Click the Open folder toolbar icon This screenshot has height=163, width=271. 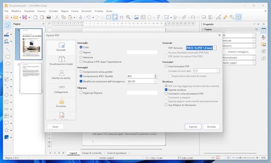point(16,17)
